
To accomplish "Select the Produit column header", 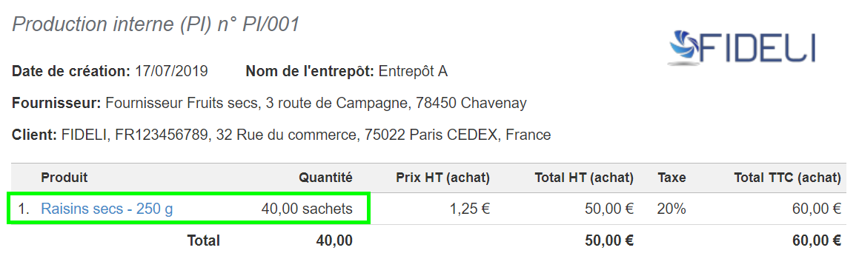I will point(64,178).
